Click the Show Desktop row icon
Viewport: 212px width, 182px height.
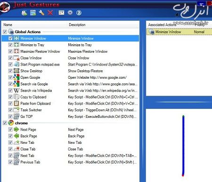(x=16, y=71)
